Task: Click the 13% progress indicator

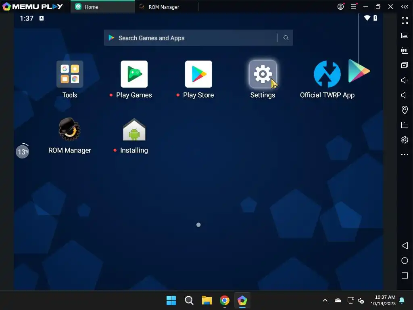Action: (x=23, y=152)
